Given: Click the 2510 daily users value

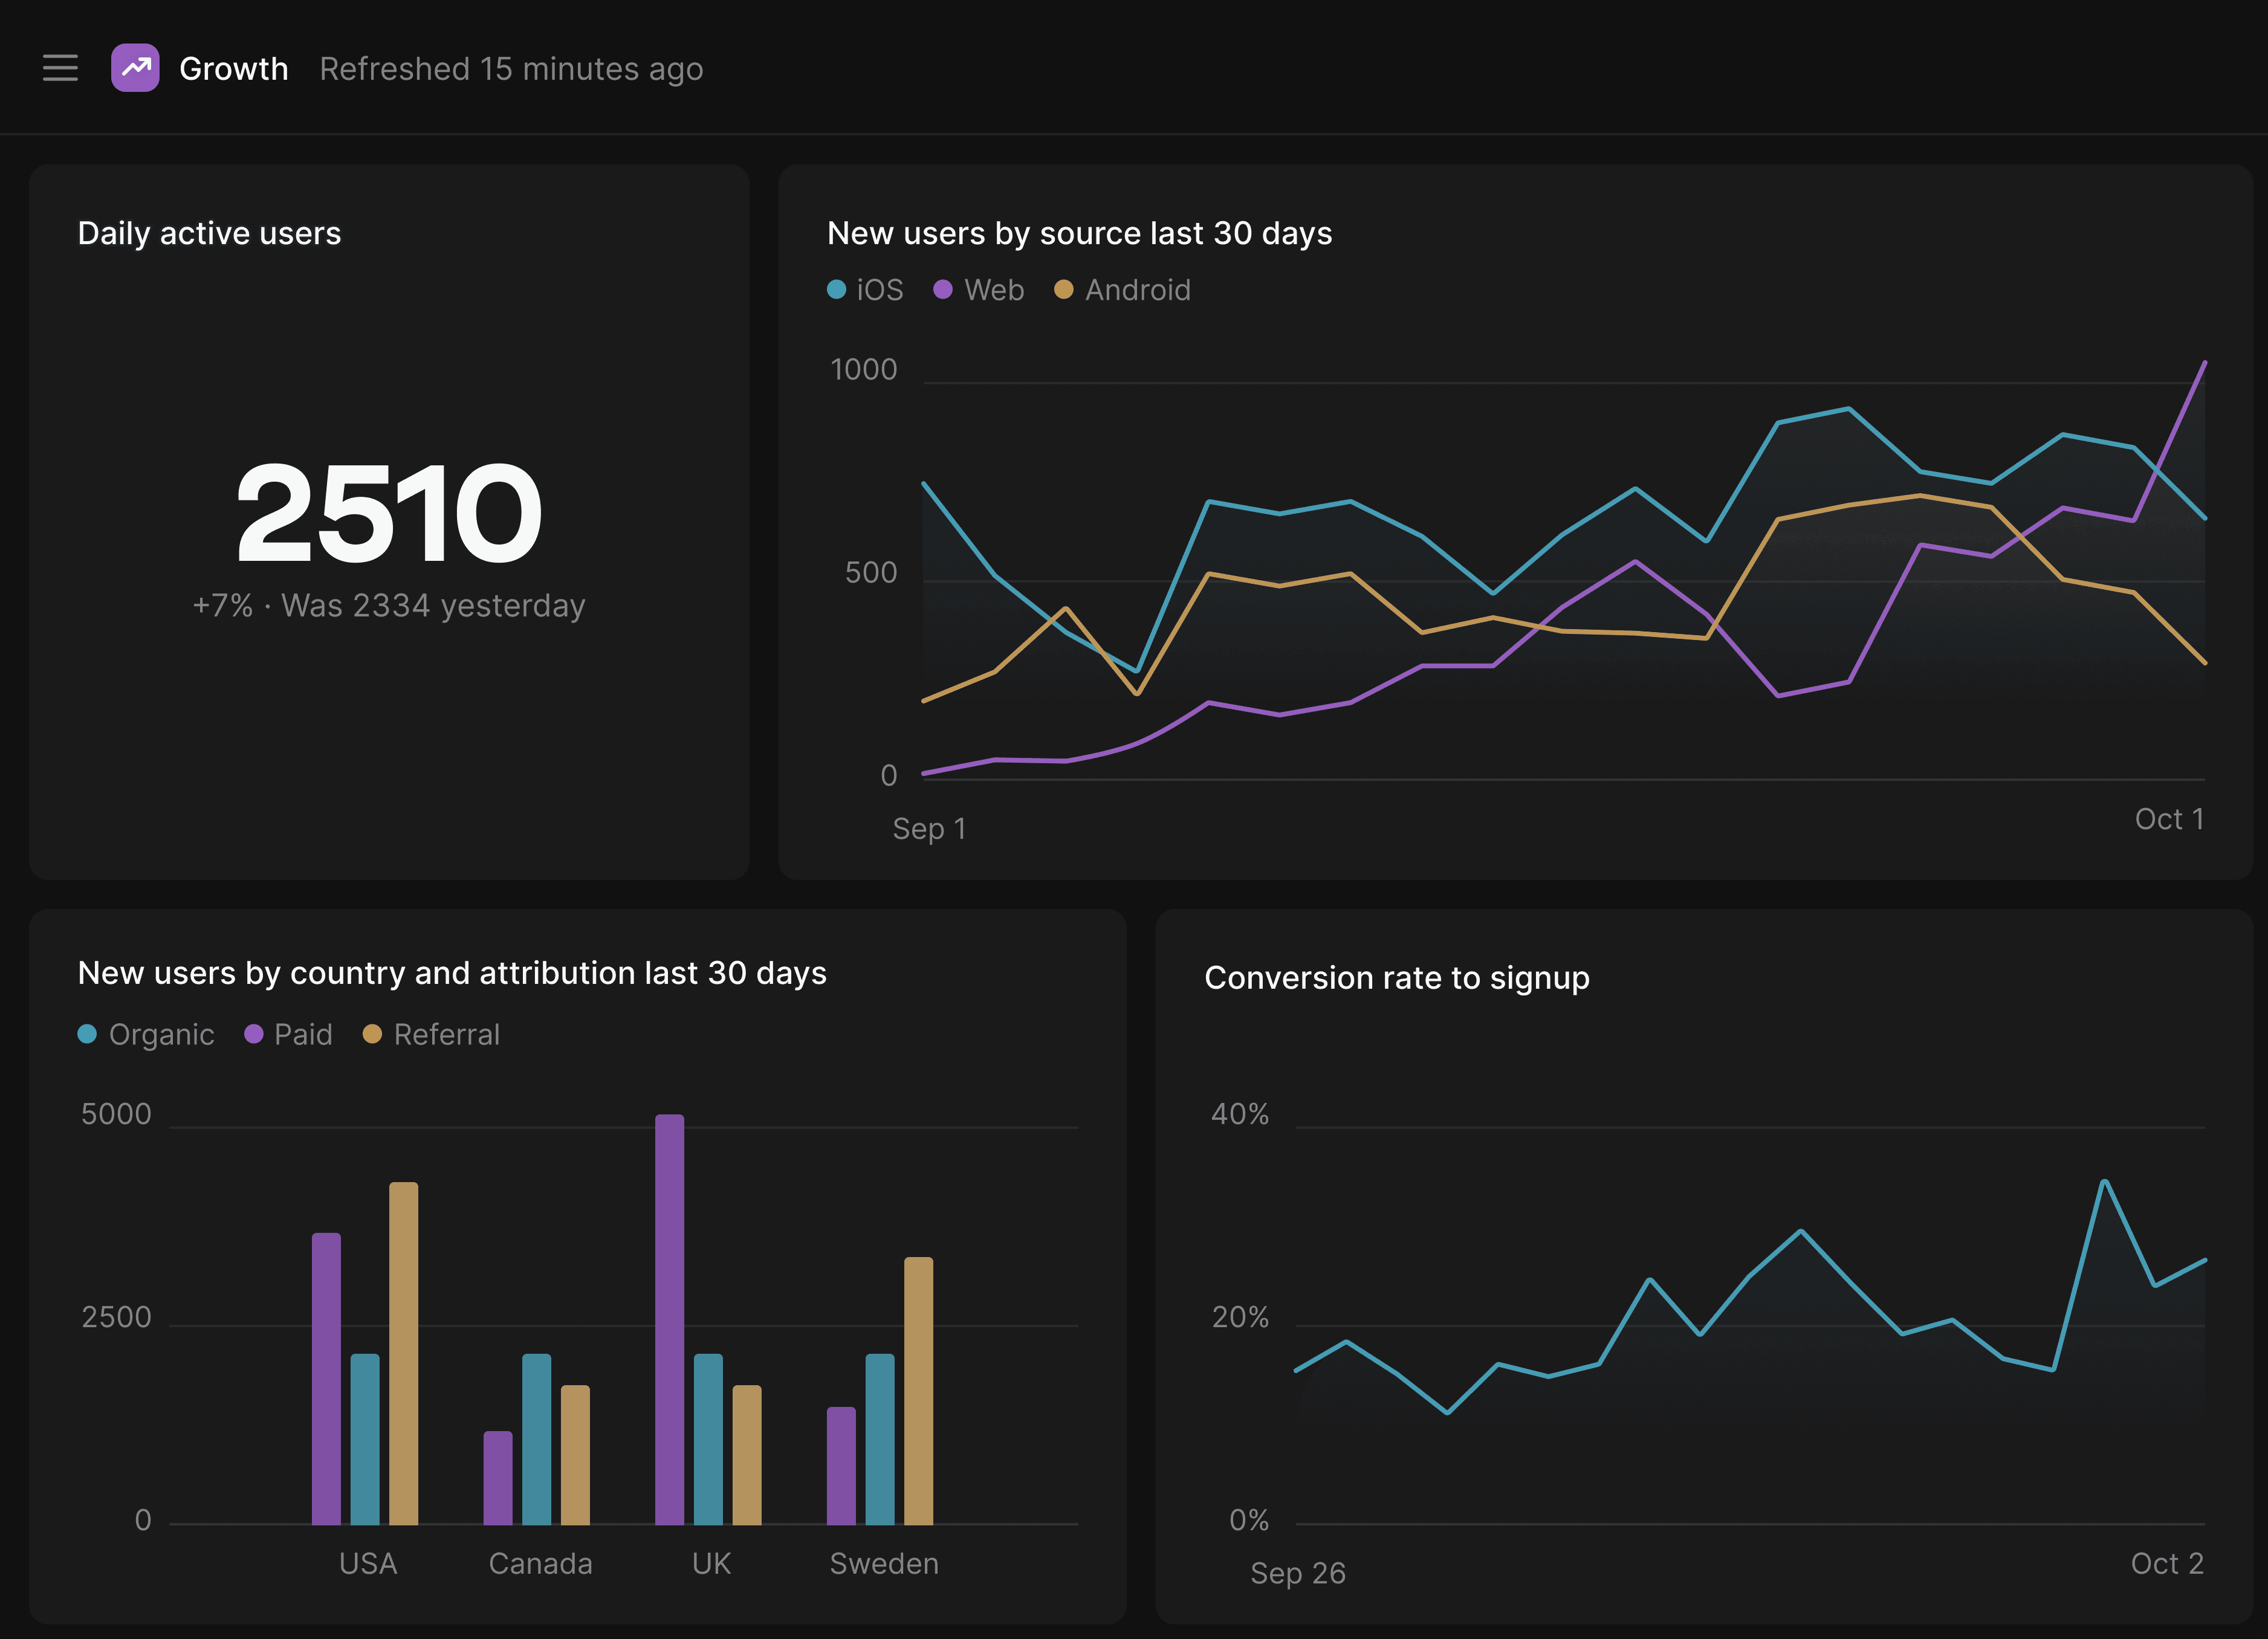Looking at the screenshot, I should 388,513.
